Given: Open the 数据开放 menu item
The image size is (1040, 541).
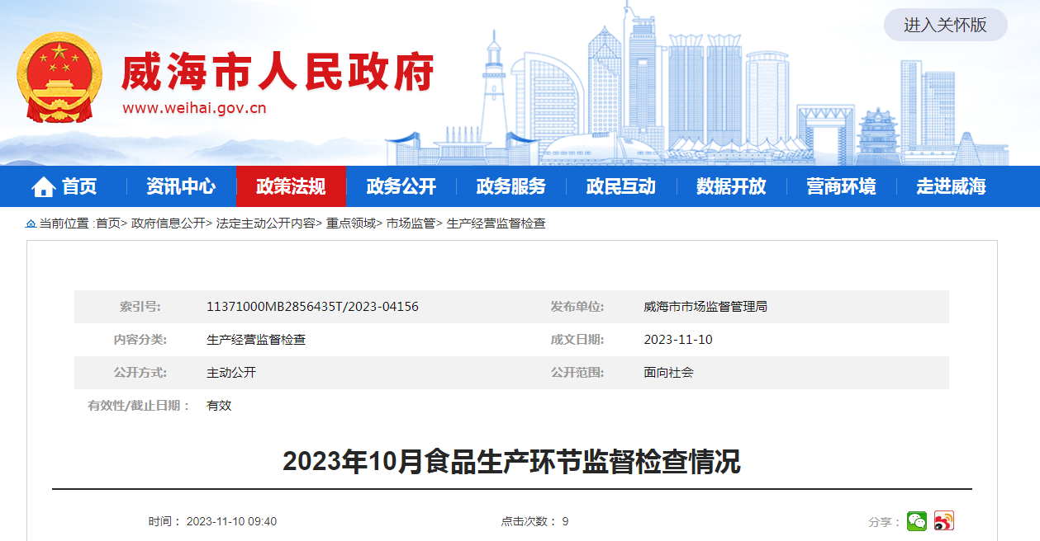Looking at the screenshot, I should (x=730, y=187).
